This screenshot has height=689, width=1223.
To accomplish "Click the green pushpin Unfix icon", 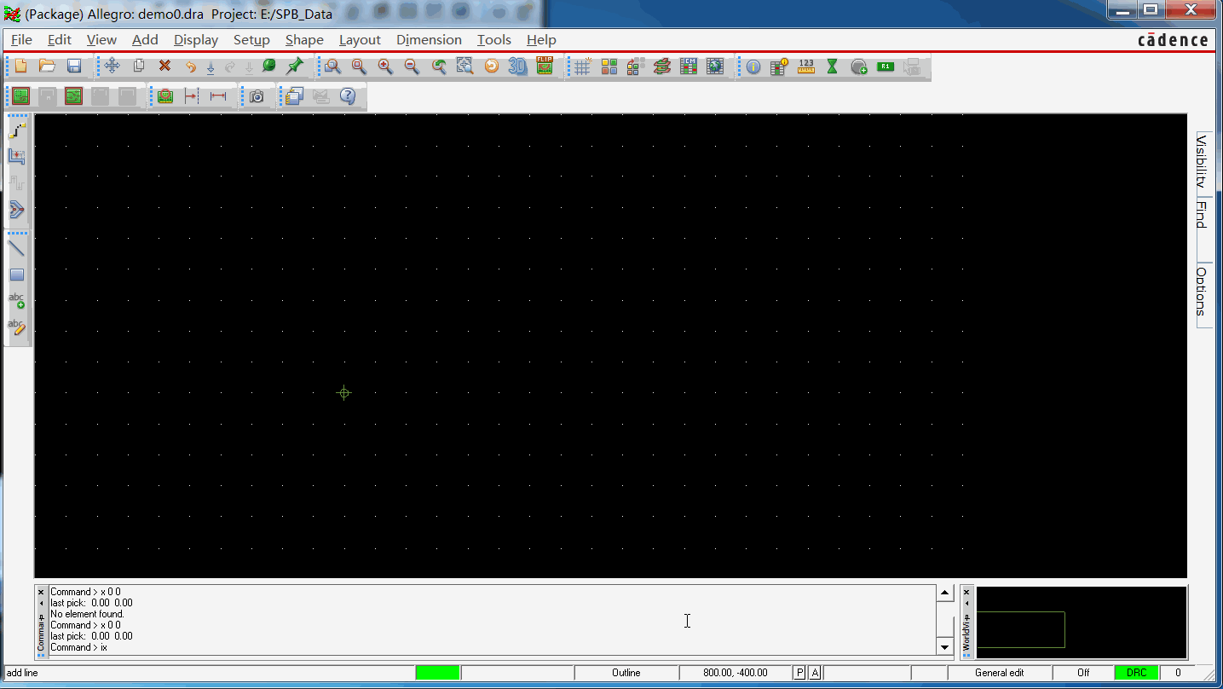I will coord(295,67).
